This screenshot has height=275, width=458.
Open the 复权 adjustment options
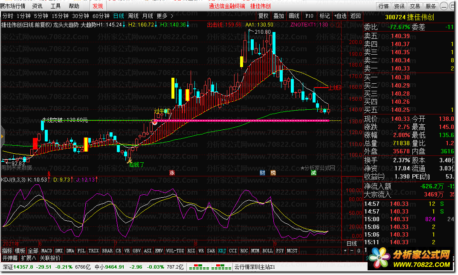(263, 16)
